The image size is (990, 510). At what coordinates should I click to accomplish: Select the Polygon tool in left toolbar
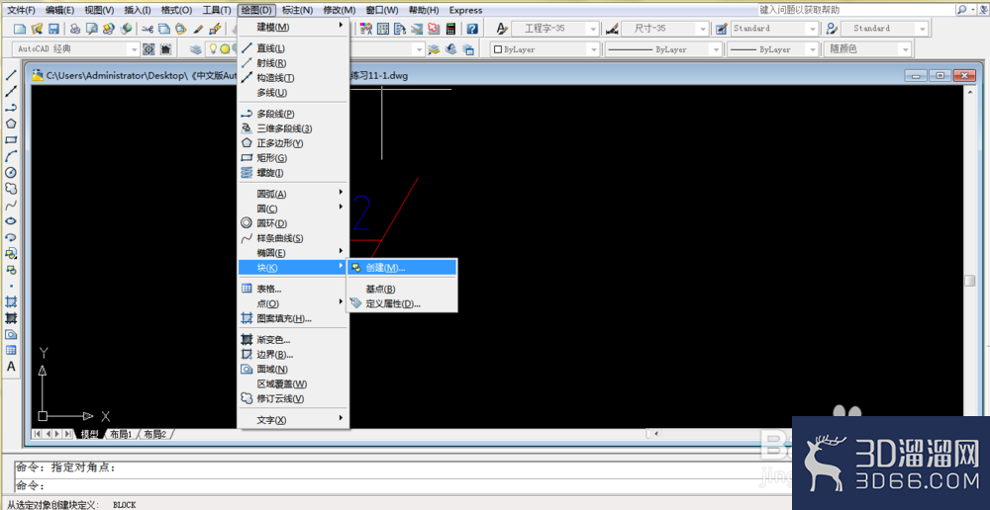(11, 124)
